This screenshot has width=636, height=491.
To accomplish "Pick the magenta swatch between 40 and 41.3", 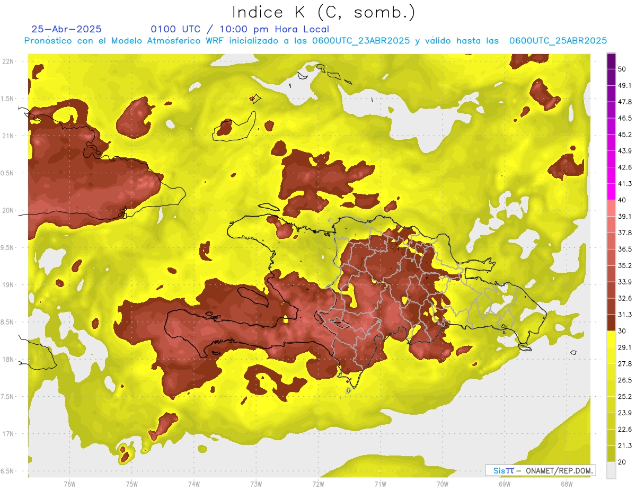I will coord(611,192).
